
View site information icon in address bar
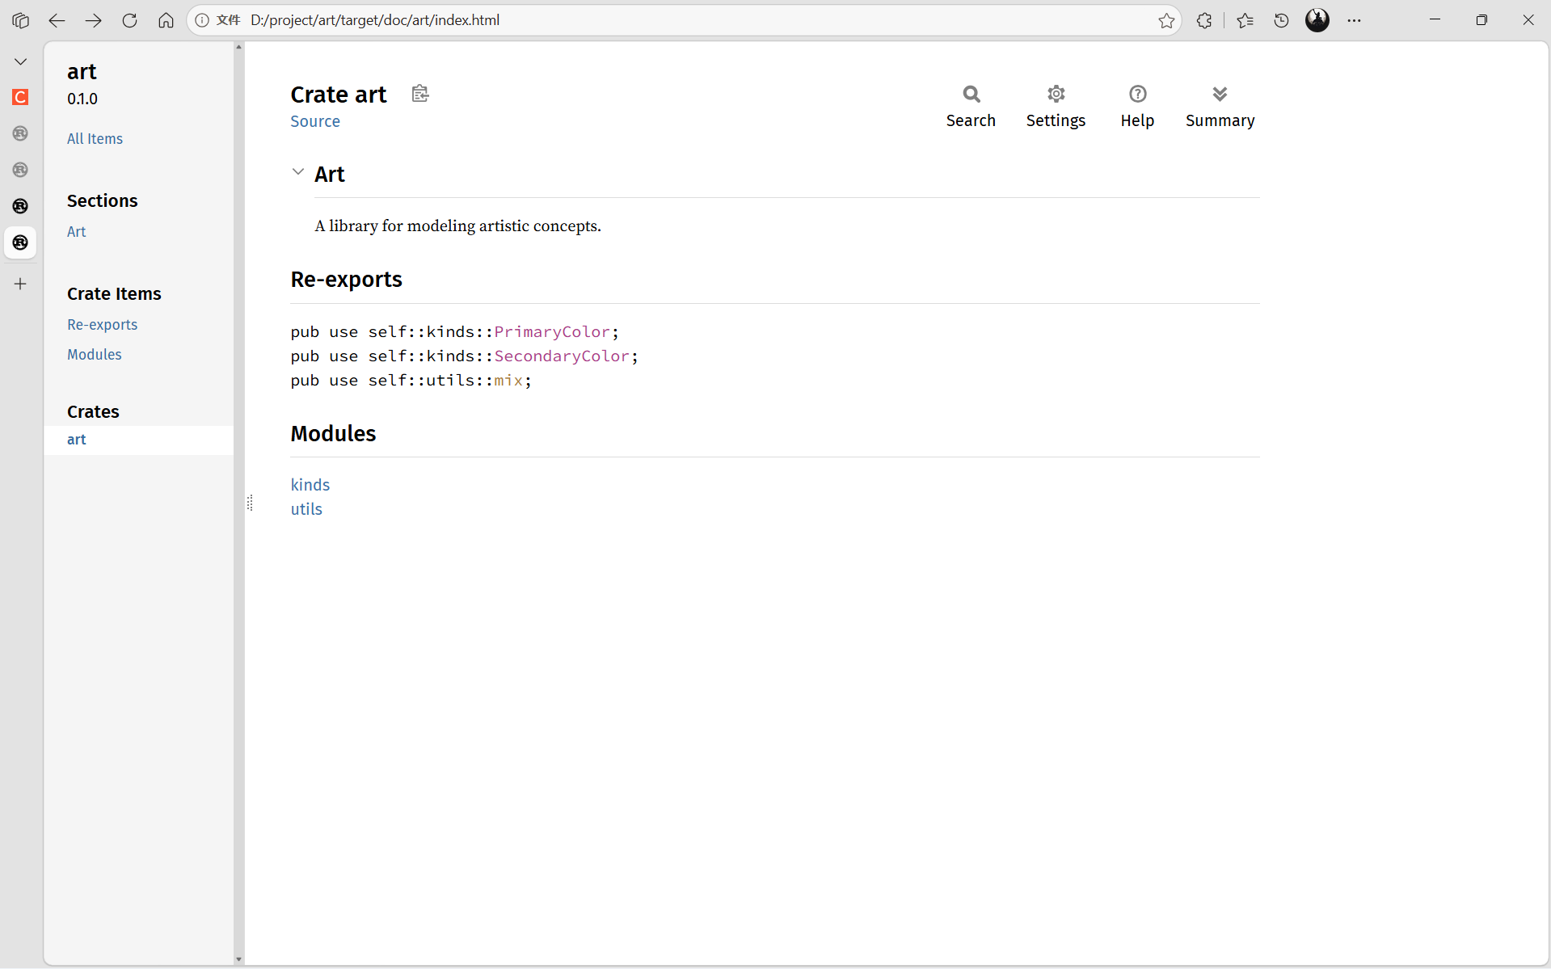click(x=202, y=20)
